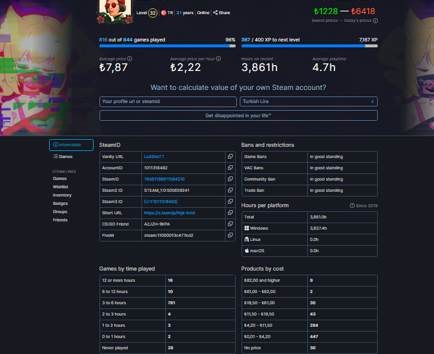Click the Windows hours row
Viewport: 434px width, 354px height.
pos(310,229)
